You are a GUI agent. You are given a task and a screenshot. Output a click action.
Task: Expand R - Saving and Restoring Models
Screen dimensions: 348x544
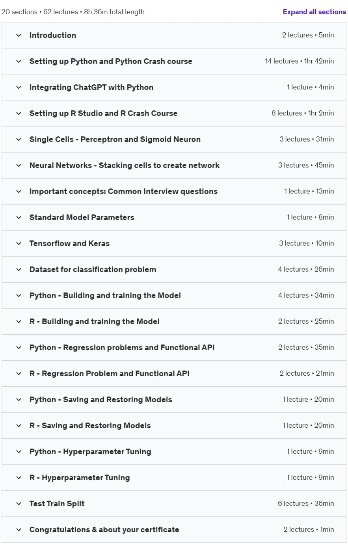pyautogui.click(x=174, y=426)
